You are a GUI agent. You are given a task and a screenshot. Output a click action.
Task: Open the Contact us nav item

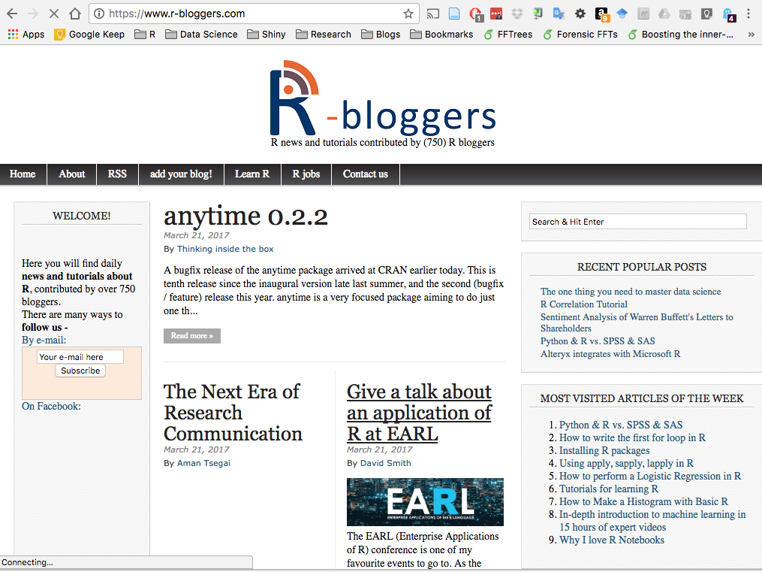[366, 174]
